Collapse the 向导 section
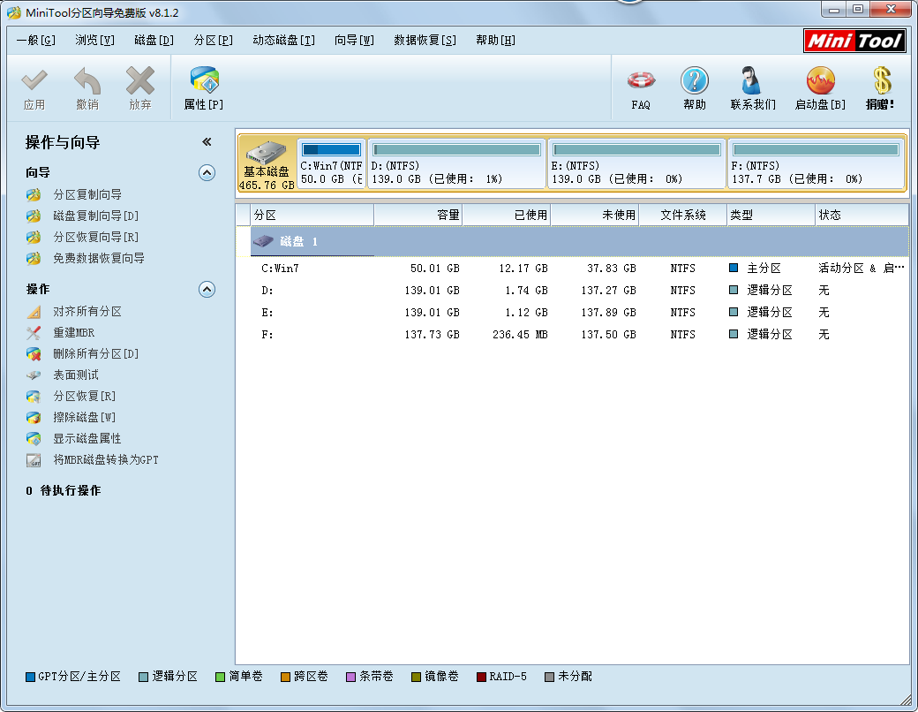The height and width of the screenshot is (712, 918). (x=207, y=173)
